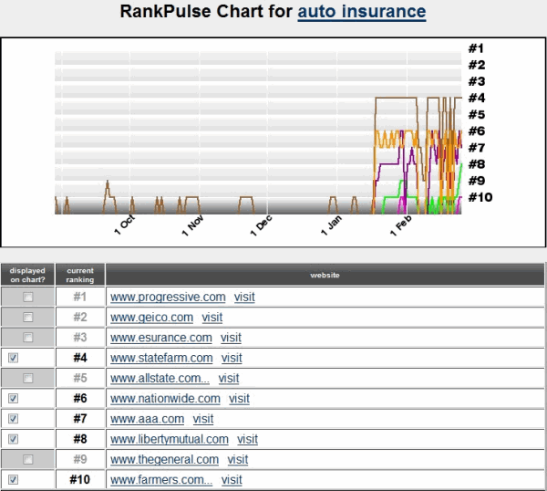Viewport: 547px width, 491px height.
Task: Check thegeneral.com chart display box
Action: click(x=28, y=459)
